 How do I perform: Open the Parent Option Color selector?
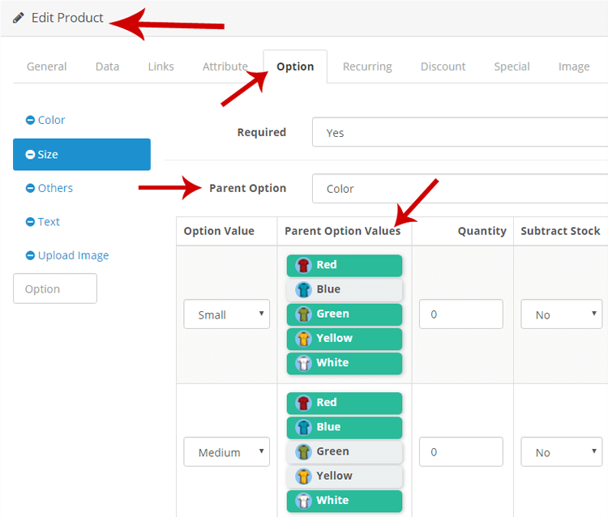460,188
